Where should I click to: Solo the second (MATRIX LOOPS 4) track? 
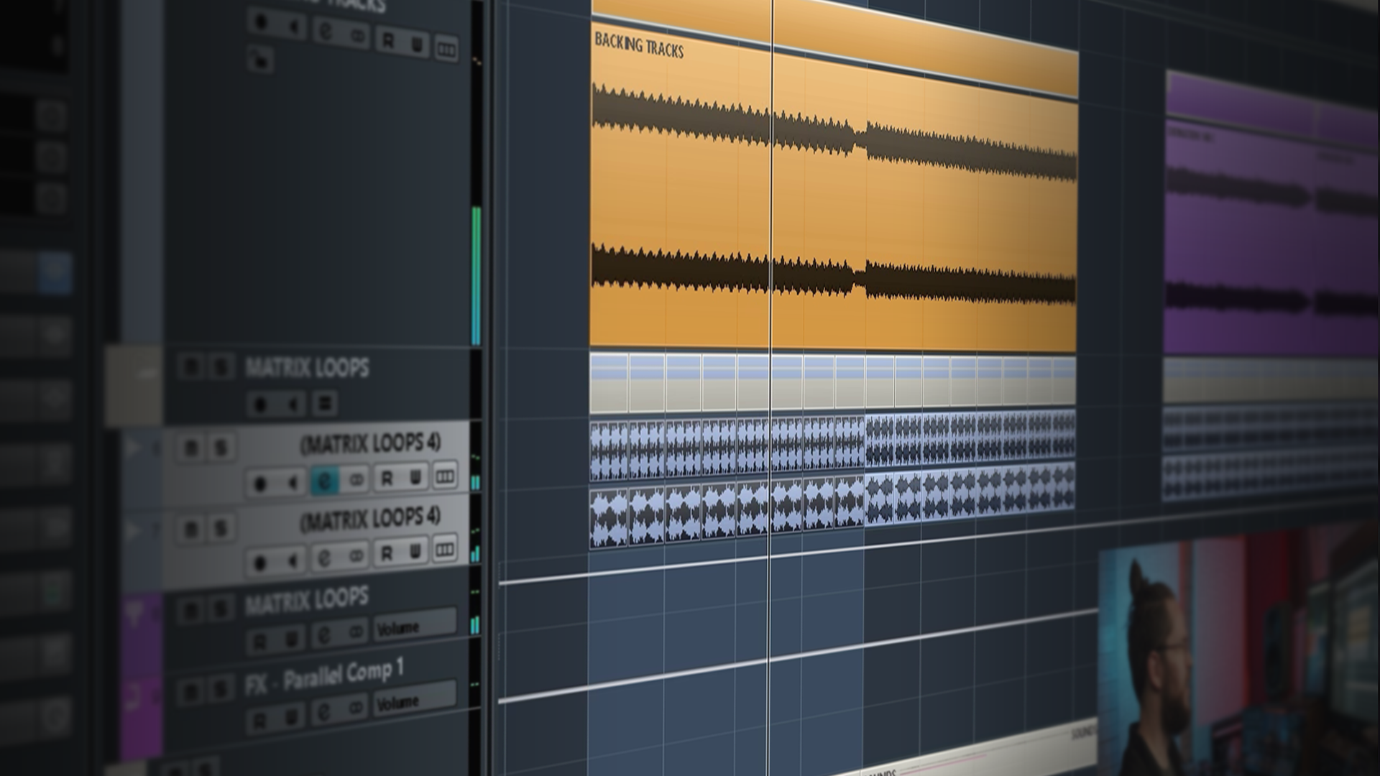(221, 528)
